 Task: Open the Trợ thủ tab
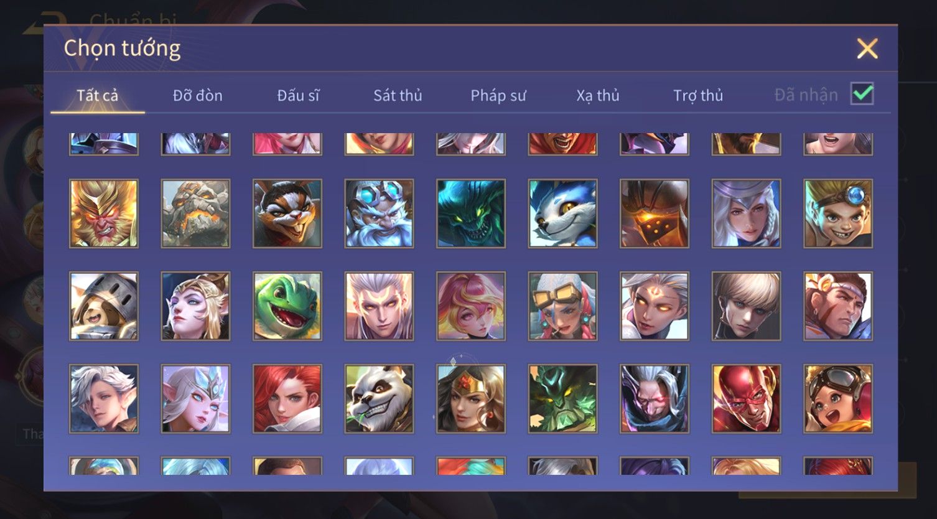click(x=698, y=95)
